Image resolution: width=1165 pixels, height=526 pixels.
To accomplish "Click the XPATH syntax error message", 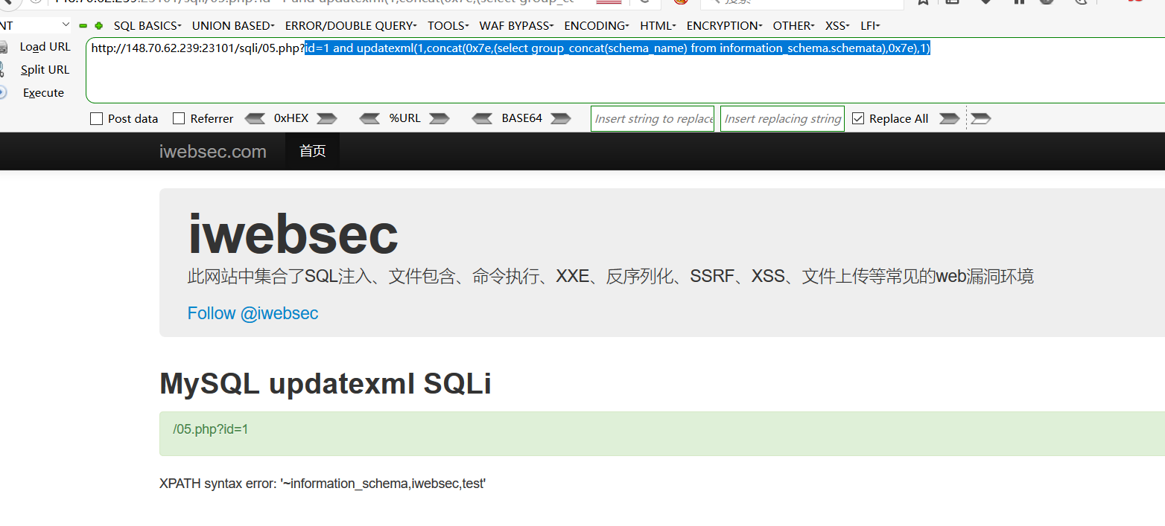I will [x=323, y=484].
